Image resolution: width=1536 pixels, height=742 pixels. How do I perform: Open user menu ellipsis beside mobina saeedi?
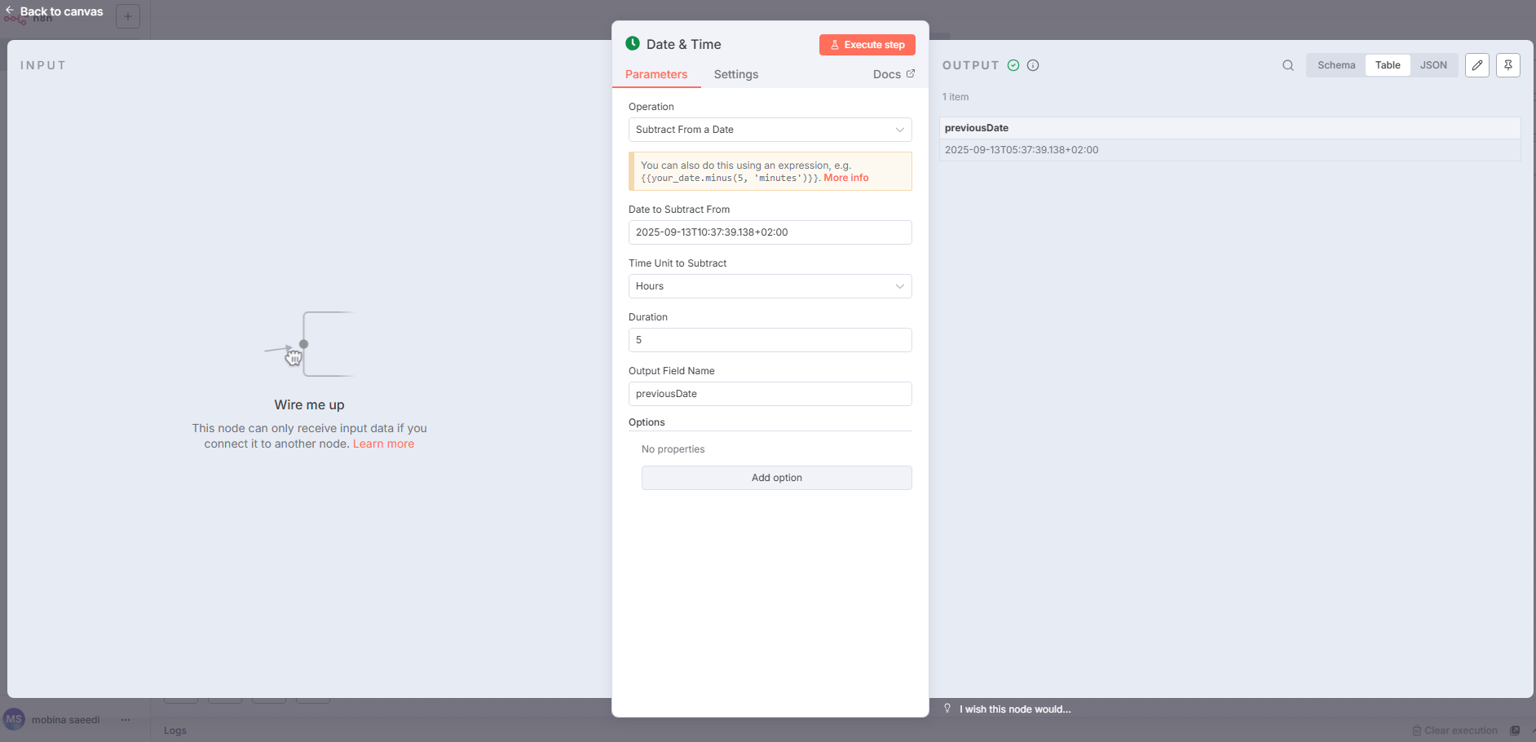point(126,720)
